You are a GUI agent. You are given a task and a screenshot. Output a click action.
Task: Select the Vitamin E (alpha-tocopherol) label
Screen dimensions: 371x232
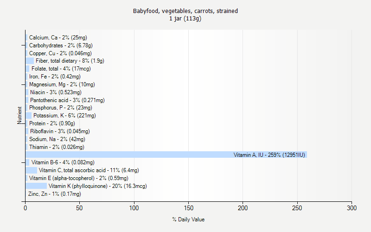coord(78,178)
